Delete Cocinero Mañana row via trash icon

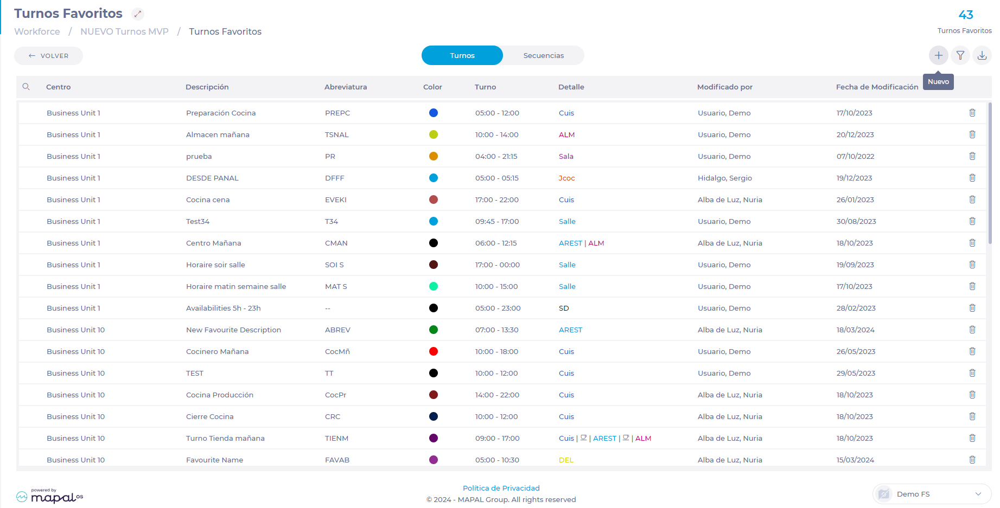[x=972, y=351]
